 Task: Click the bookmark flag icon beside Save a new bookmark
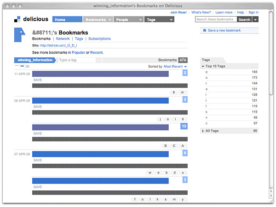click(x=204, y=30)
